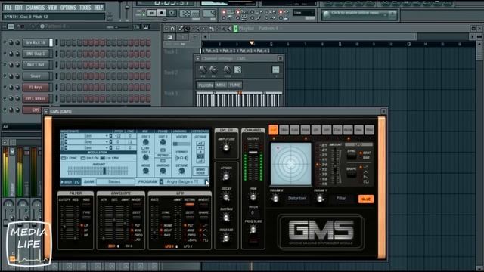Image resolution: width=484 pixels, height=272 pixels.
Task: Click the modulation AMOUNT slider
Action: pyautogui.click(x=98, y=171)
